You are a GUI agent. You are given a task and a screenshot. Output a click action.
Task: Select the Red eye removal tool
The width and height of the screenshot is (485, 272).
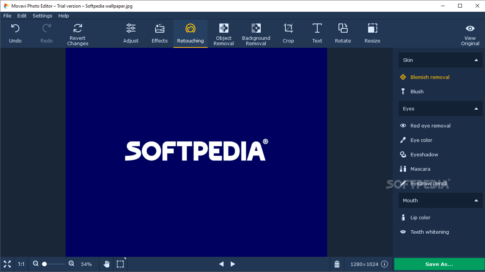click(x=425, y=126)
